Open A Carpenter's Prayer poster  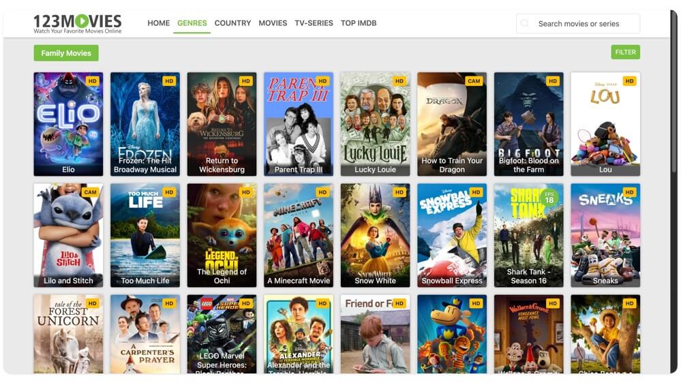tap(145, 334)
